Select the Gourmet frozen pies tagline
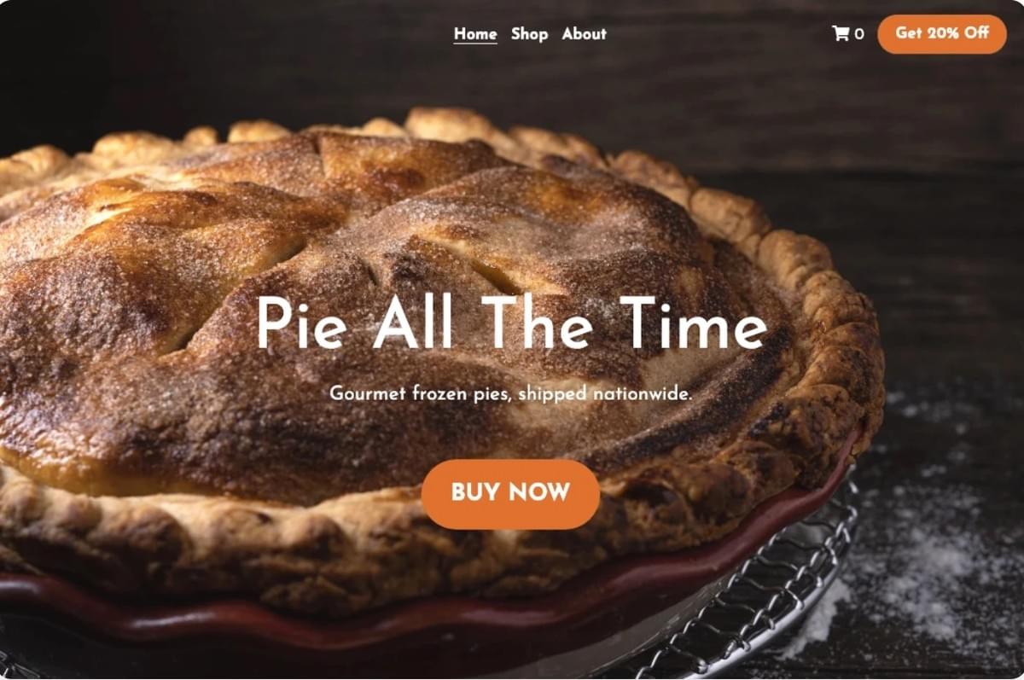Viewport: 1024px width, 680px height. (x=510, y=393)
